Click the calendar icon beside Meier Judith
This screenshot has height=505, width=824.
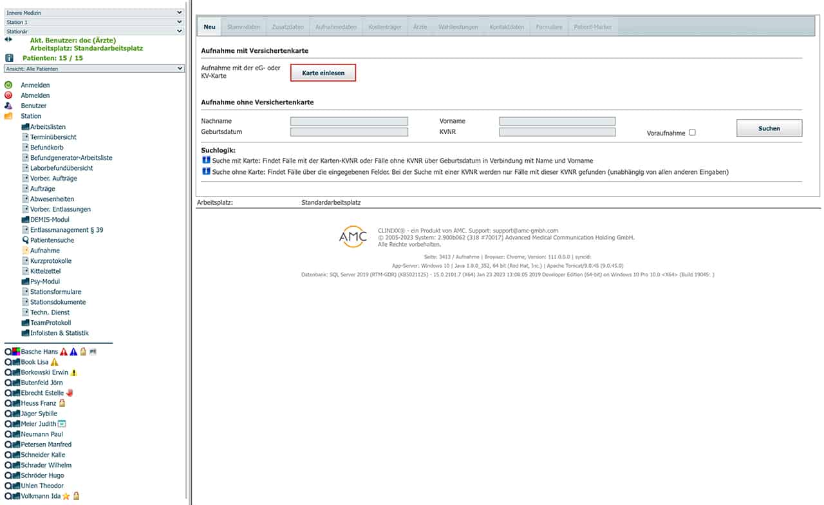62,424
